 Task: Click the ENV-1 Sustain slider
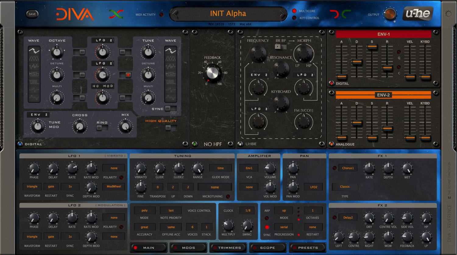tap(372, 47)
